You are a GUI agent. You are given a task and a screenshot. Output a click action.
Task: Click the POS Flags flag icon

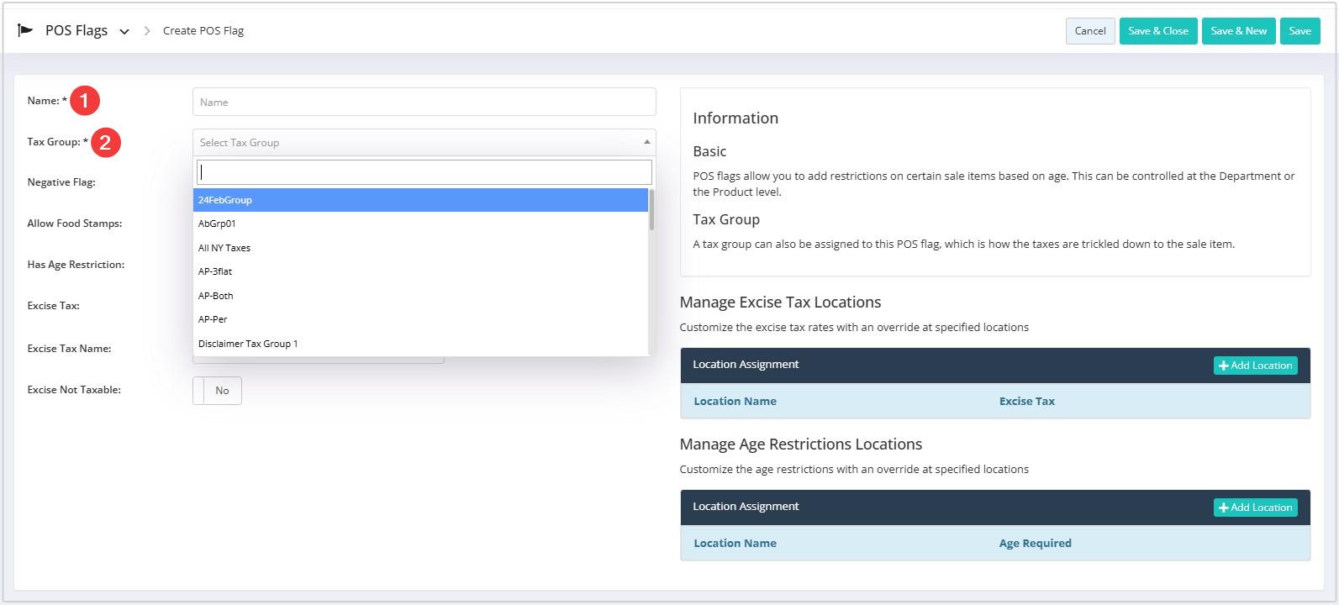tap(25, 30)
